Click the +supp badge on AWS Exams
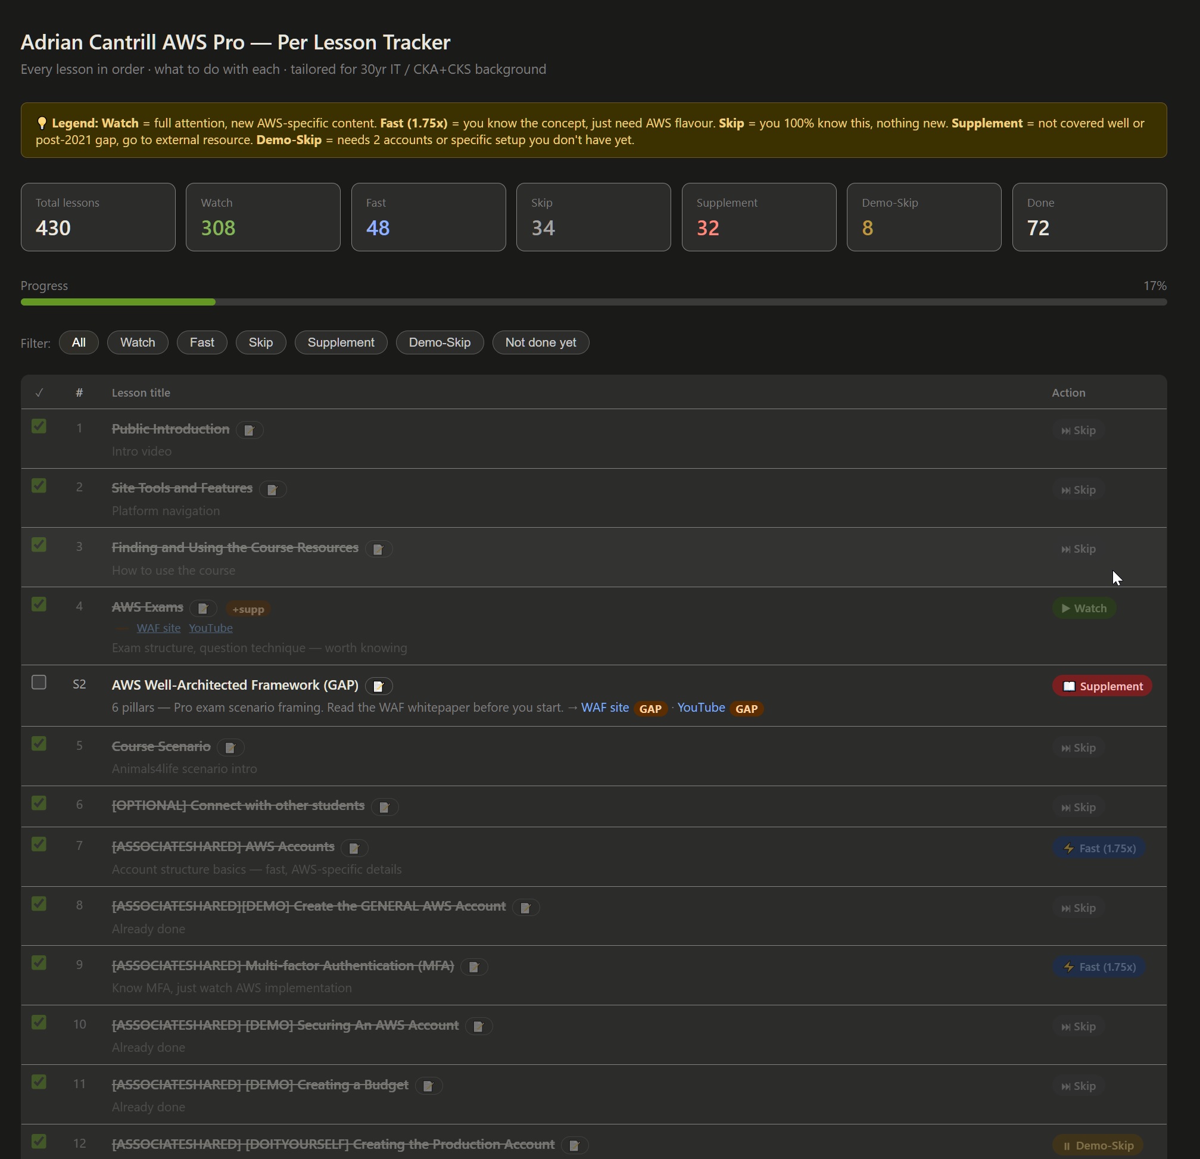 click(248, 609)
